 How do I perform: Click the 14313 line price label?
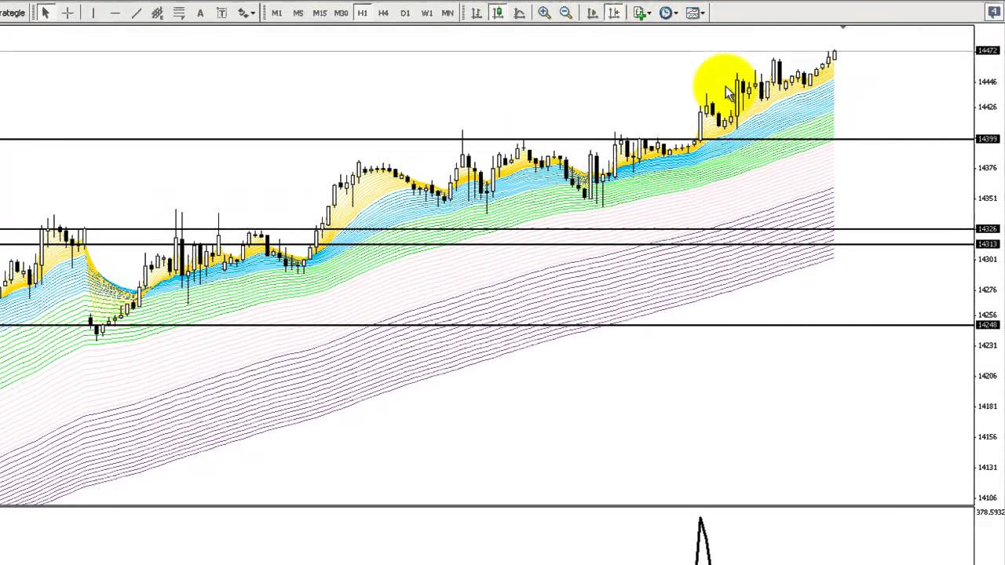coord(987,244)
